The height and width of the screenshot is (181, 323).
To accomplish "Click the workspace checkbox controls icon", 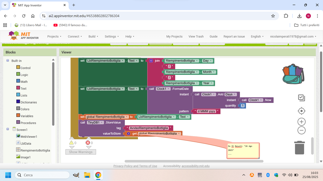I will tap(301, 98).
